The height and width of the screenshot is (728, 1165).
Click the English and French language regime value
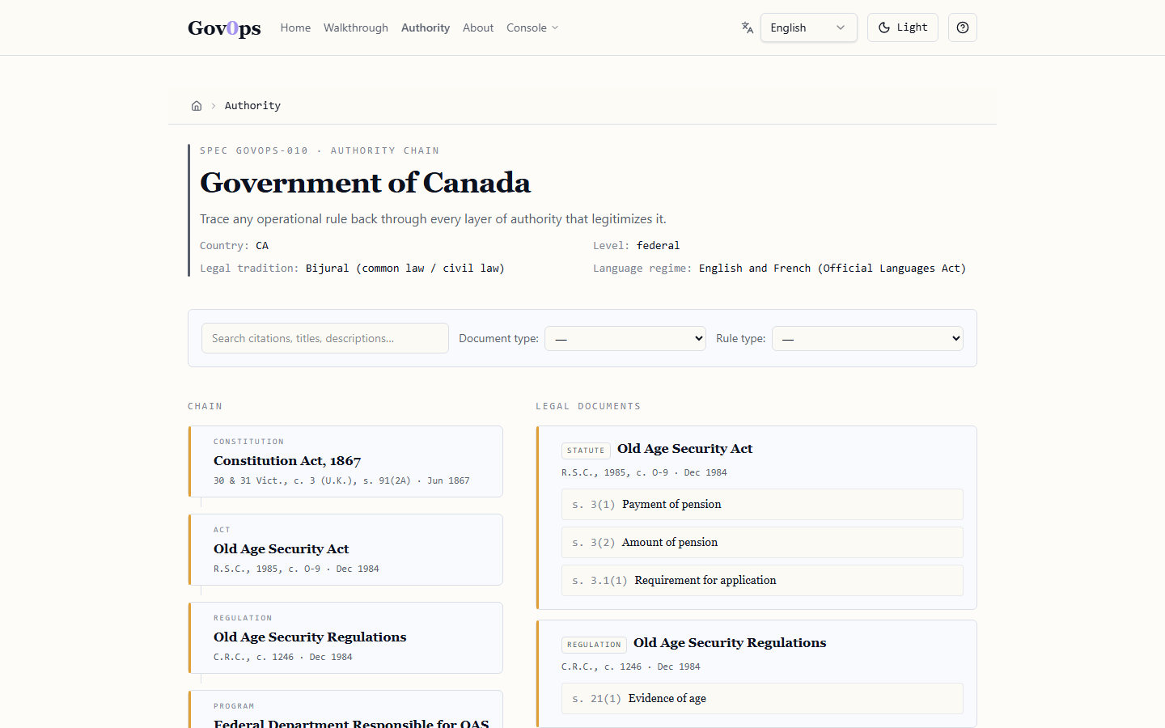click(832, 269)
